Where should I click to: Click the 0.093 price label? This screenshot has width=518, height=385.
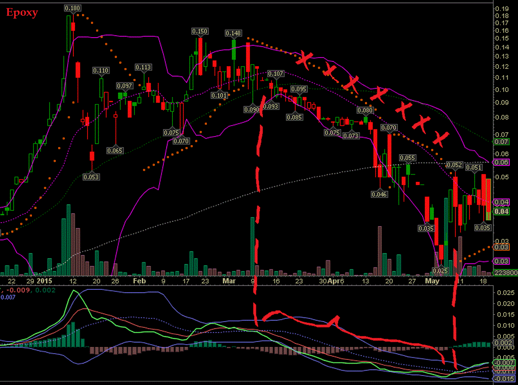pyautogui.click(x=271, y=107)
